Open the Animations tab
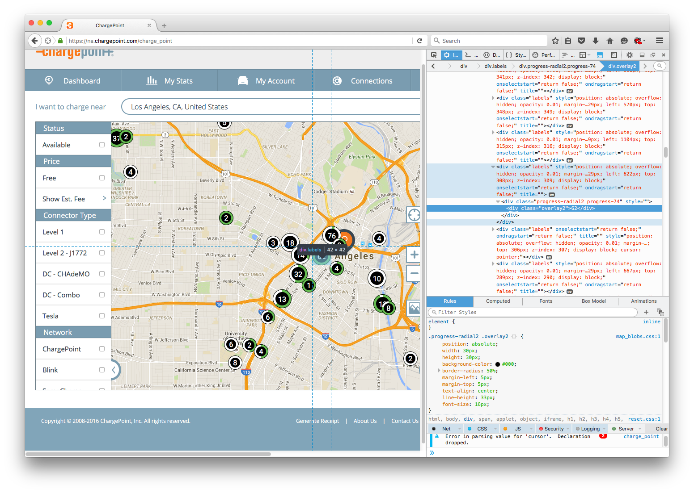The height and width of the screenshot is (493, 694). (x=643, y=301)
